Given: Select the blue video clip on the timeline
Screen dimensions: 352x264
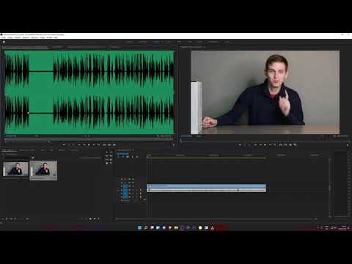Looking at the screenshot, I should click(206, 186).
